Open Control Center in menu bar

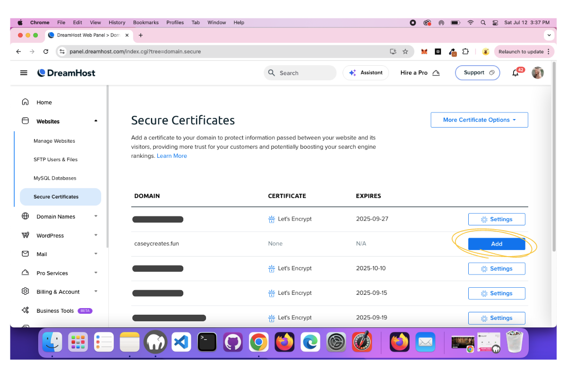click(495, 22)
